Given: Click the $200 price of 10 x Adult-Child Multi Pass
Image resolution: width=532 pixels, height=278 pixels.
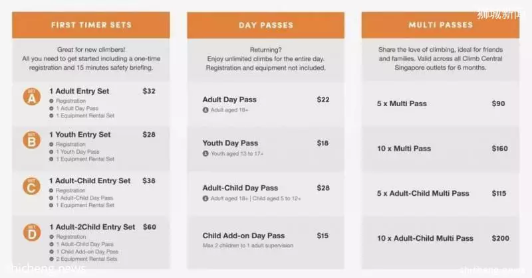Looking at the screenshot, I should coord(501,238).
